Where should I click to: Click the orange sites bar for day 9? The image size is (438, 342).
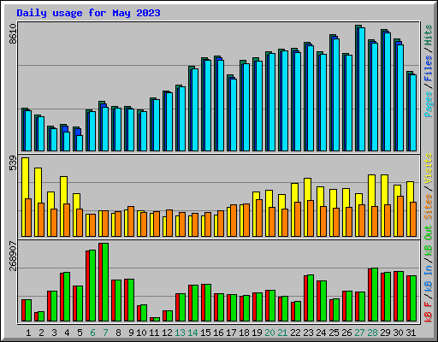pyautogui.click(x=131, y=221)
